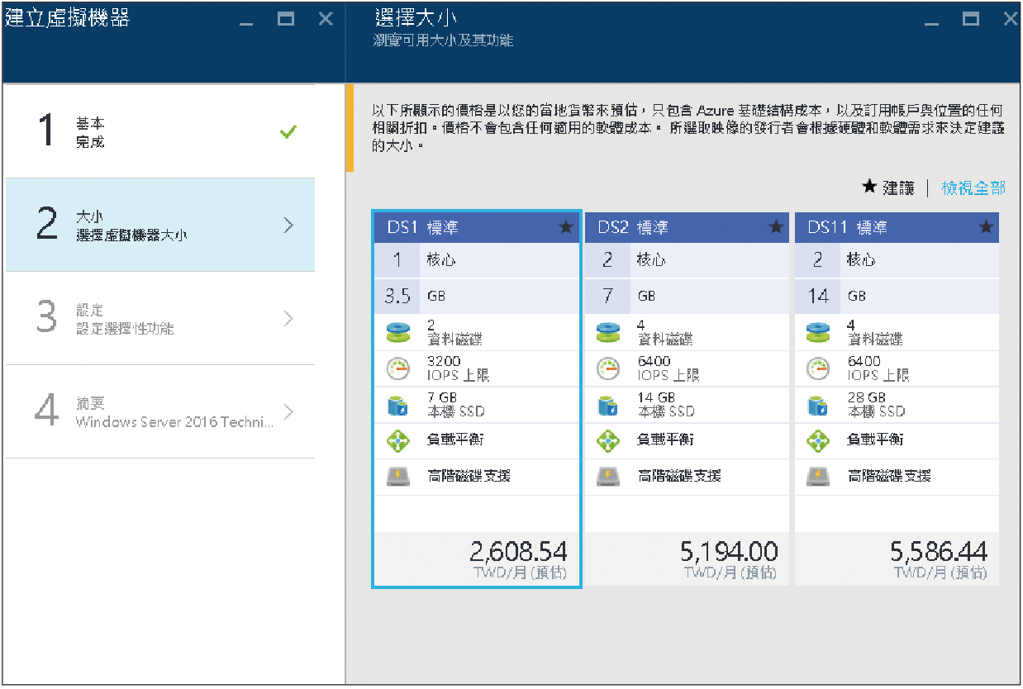Click the local SSD icon in DS11 card
Viewport: 1023px width, 689px height.
pos(818,405)
